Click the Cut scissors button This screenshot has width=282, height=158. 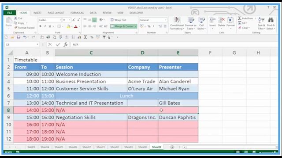[18, 18]
